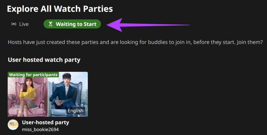
Task: Select the Waiting to Start tab
Action: (72, 24)
